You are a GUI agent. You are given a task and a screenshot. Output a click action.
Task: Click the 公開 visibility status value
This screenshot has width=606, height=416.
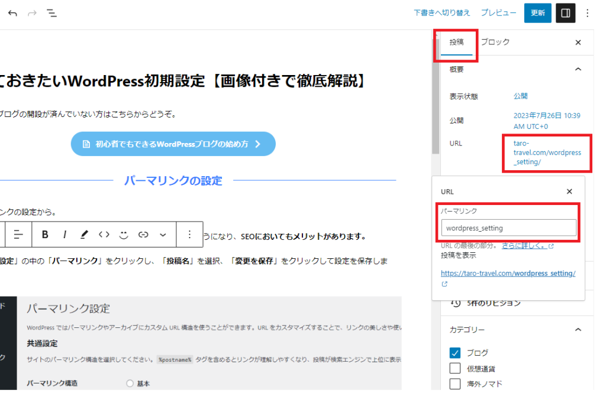[x=520, y=96]
